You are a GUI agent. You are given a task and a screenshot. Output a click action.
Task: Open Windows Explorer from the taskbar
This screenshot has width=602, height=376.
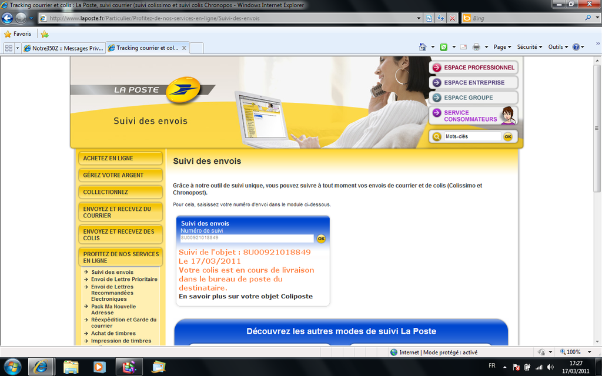coord(71,367)
